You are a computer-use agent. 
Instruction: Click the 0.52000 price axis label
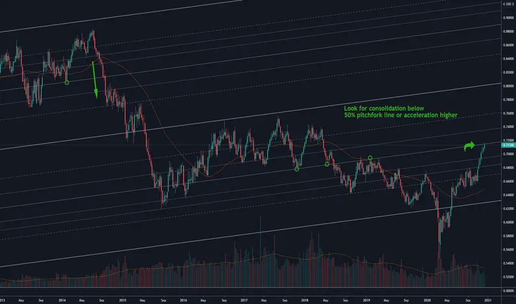pyautogui.click(x=508, y=277)
